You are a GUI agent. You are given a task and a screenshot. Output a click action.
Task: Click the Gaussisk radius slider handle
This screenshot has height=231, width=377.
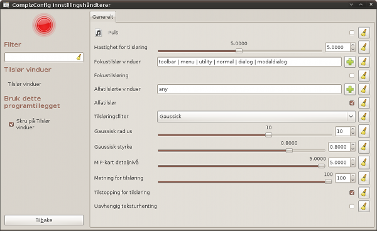(x=268, y=135)
